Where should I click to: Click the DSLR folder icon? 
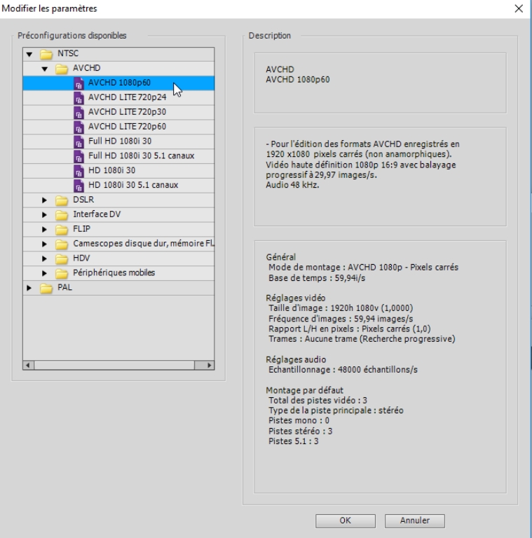[x=62, y=200]
